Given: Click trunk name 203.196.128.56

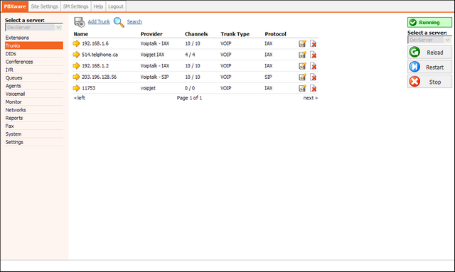Looking at the screenshot, I should pos(99,77).
